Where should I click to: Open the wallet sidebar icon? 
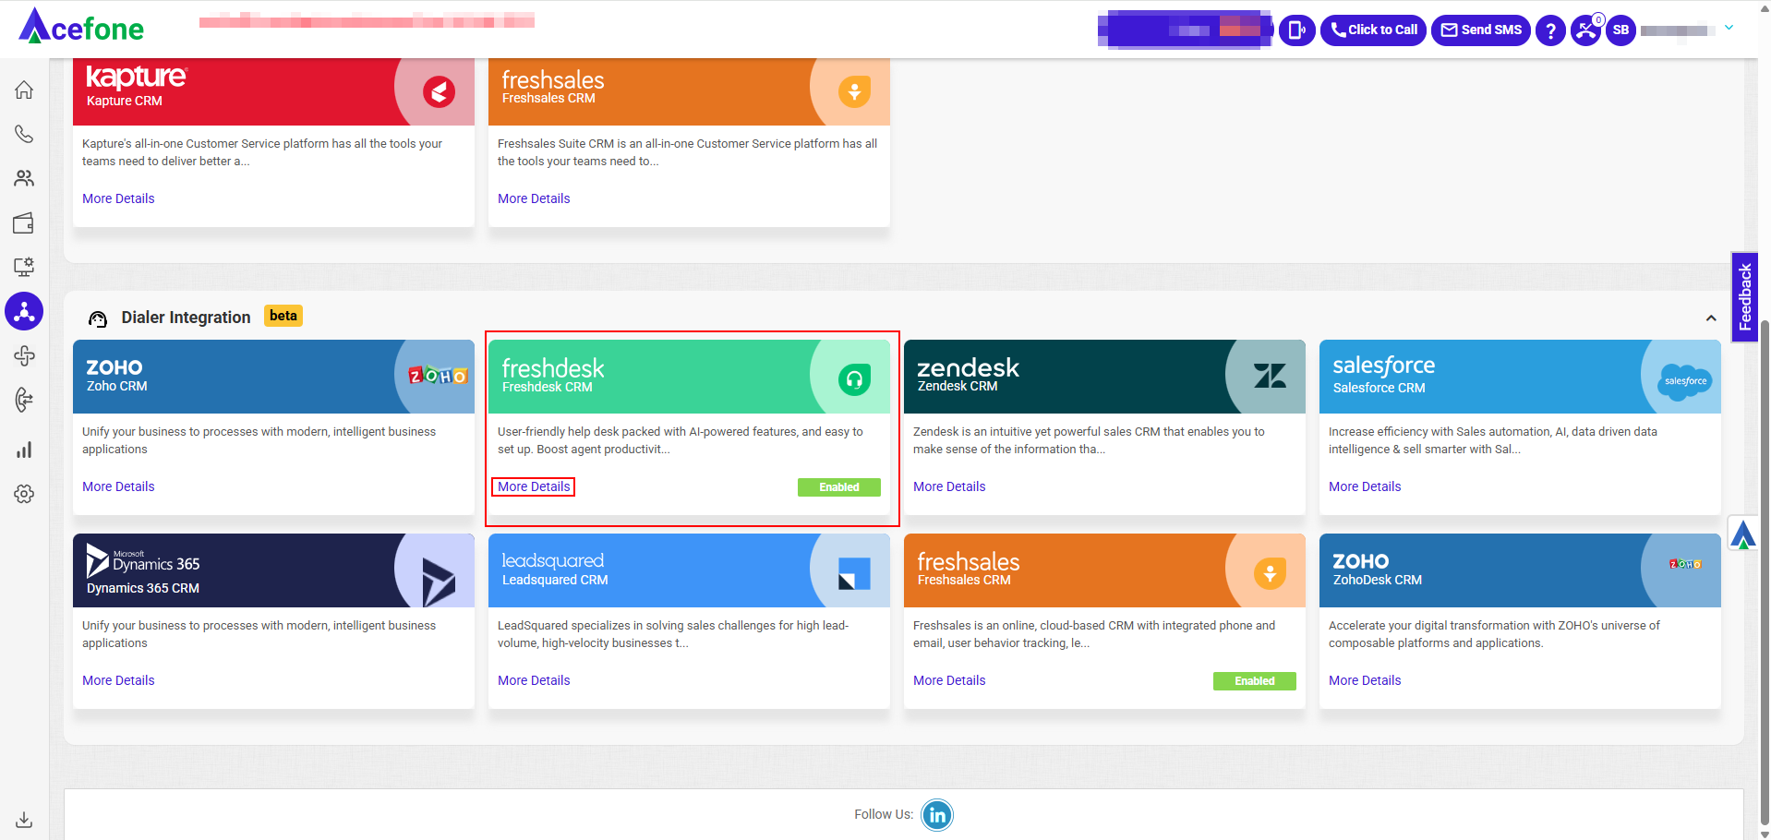click(24, 222)
